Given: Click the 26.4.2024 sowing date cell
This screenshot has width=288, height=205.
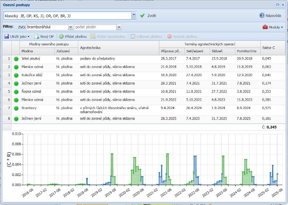Looking at the screenshot, I should pyautogui.click(x=194, y=108).
